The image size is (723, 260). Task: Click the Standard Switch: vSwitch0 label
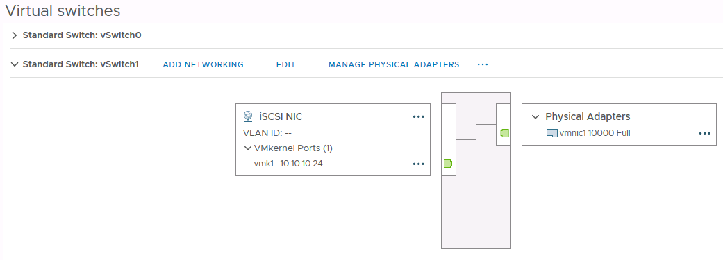(82, 35)
